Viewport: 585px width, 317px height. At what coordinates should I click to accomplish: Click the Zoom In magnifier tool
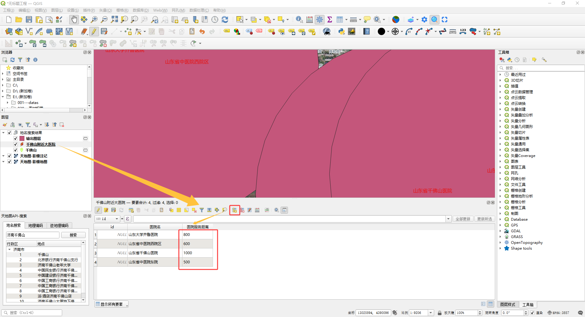coord(94,20)
